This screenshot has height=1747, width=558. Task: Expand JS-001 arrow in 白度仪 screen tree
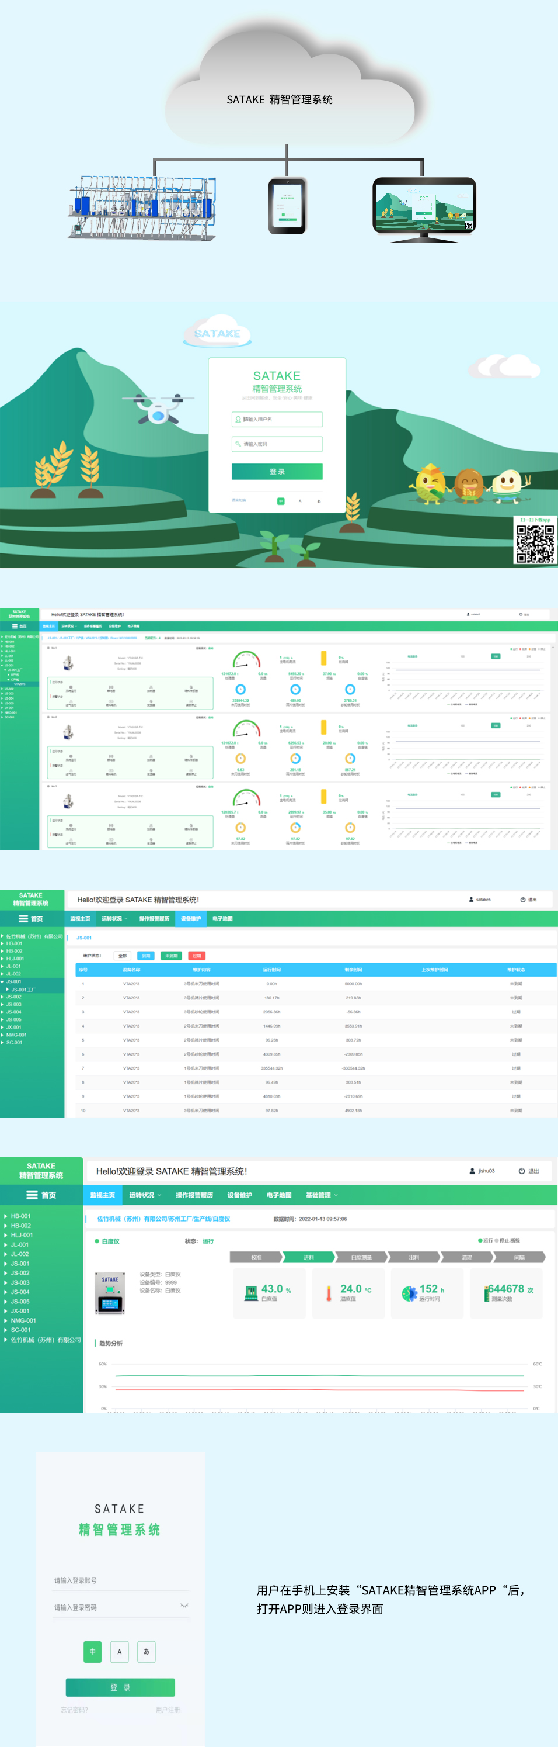click(x=5, y=1264)
